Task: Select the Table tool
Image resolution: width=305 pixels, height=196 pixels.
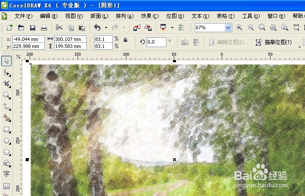Action: (7, 186)
